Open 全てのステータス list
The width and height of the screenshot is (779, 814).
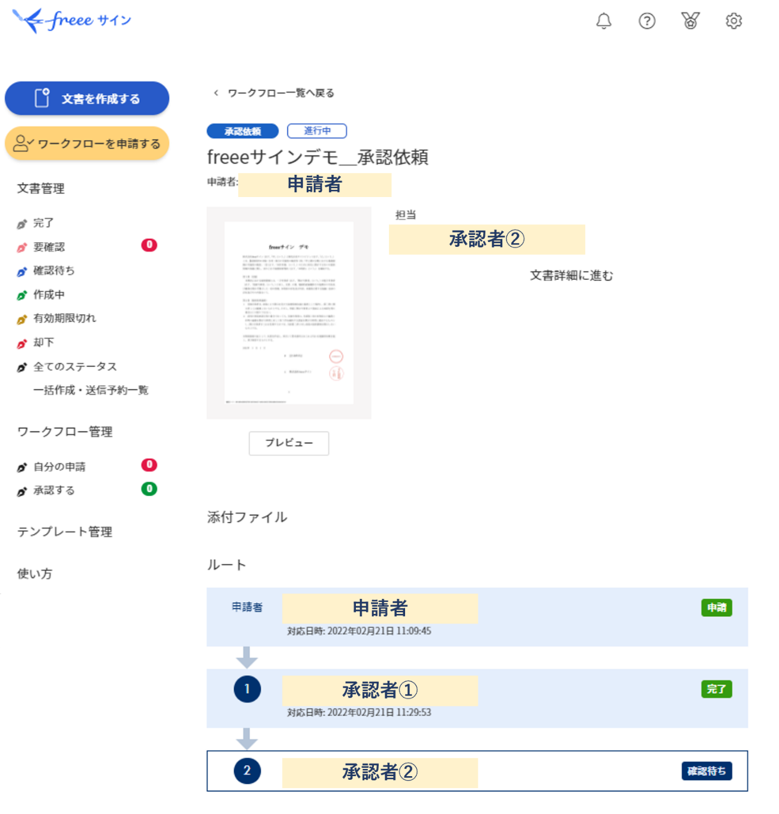tap(75, 366)
